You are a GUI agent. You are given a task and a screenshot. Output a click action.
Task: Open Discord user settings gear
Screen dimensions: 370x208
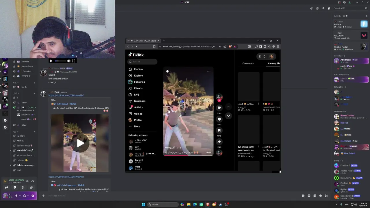click(33, 196)
